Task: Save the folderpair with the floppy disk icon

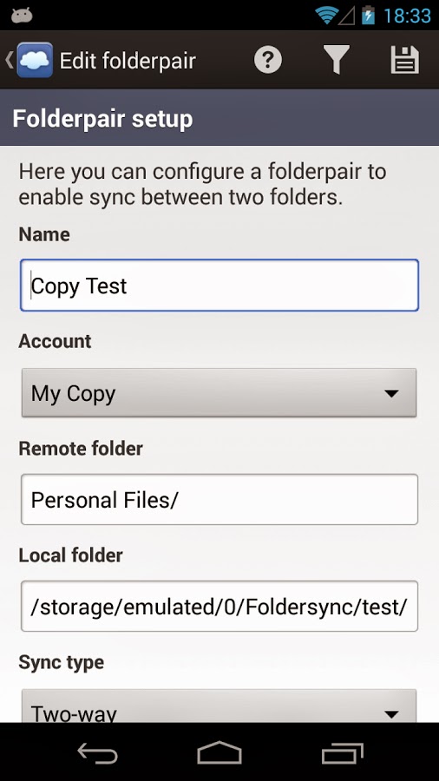Action: pyautogui.click(x=404, y=60)
